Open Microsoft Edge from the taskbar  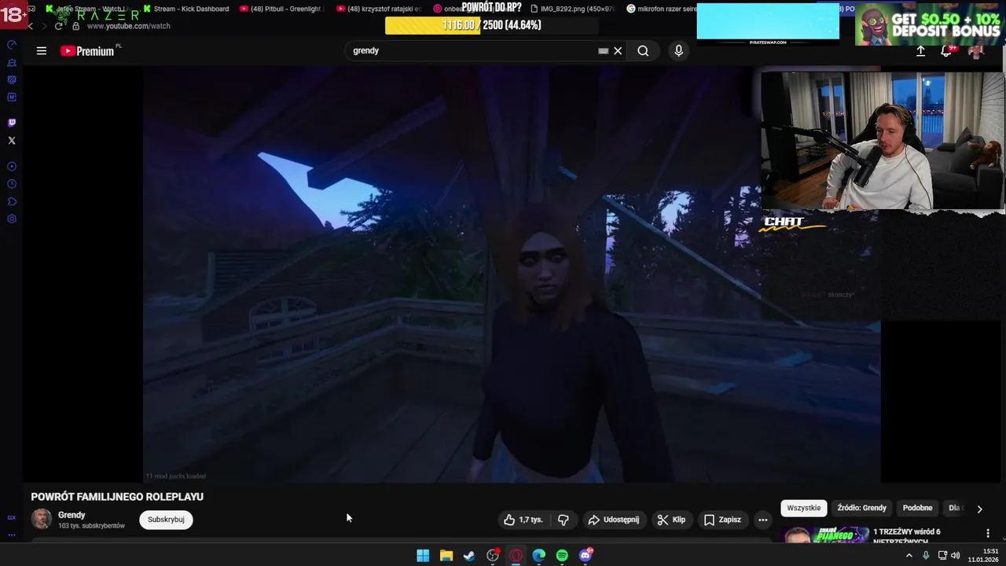[x=539, y=556]
